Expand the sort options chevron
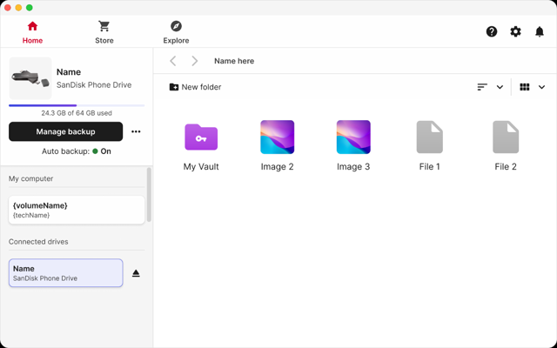The image size is (557, 348). 500,87
